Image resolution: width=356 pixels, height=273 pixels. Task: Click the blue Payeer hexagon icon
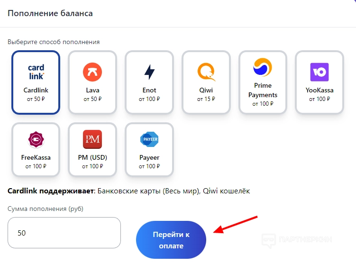click(x=149, y=139)
